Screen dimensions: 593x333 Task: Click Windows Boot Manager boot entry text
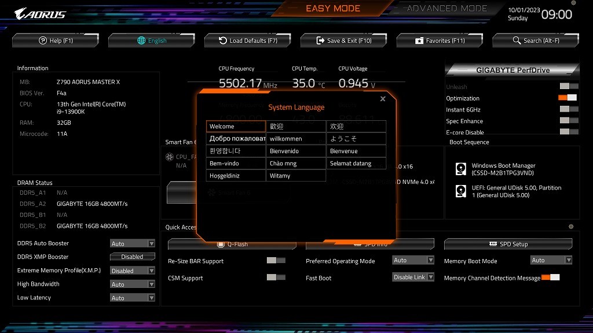[503, 169]
